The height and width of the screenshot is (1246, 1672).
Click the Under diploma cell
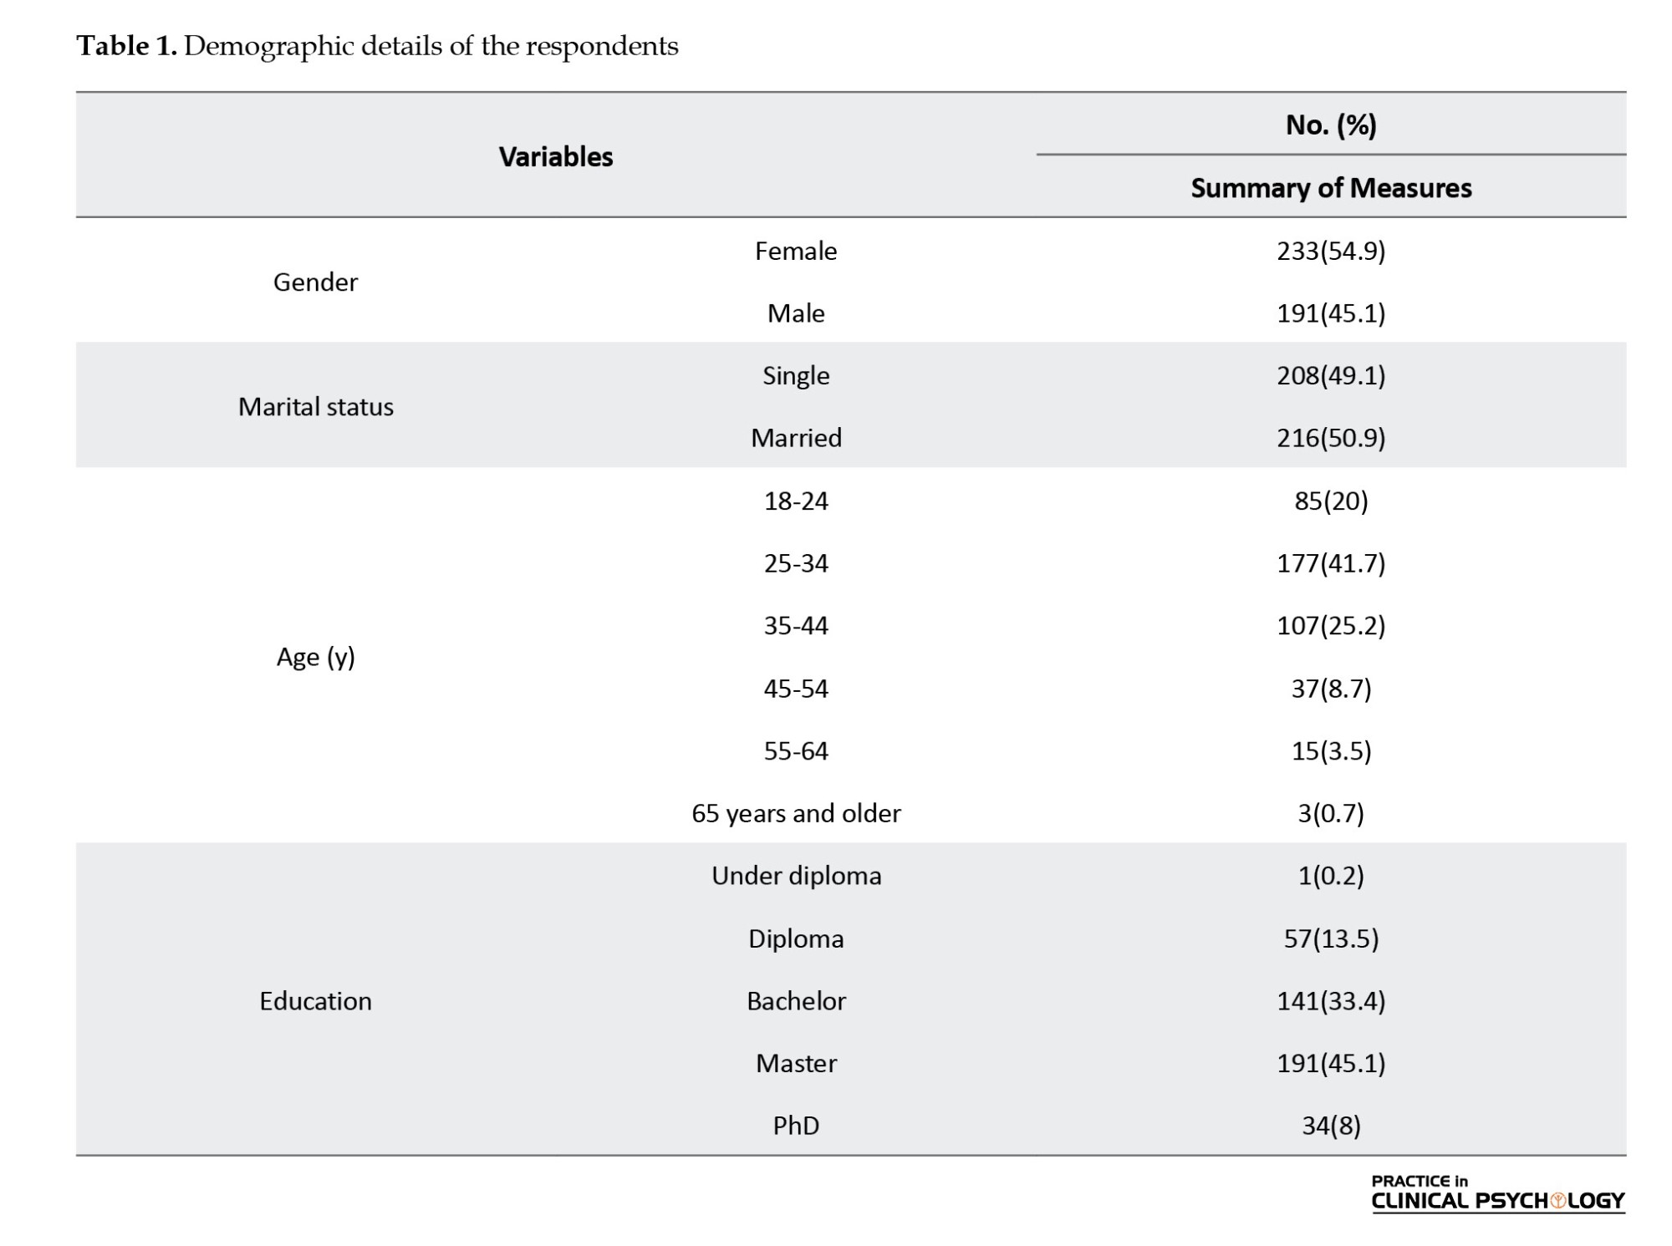796,876
